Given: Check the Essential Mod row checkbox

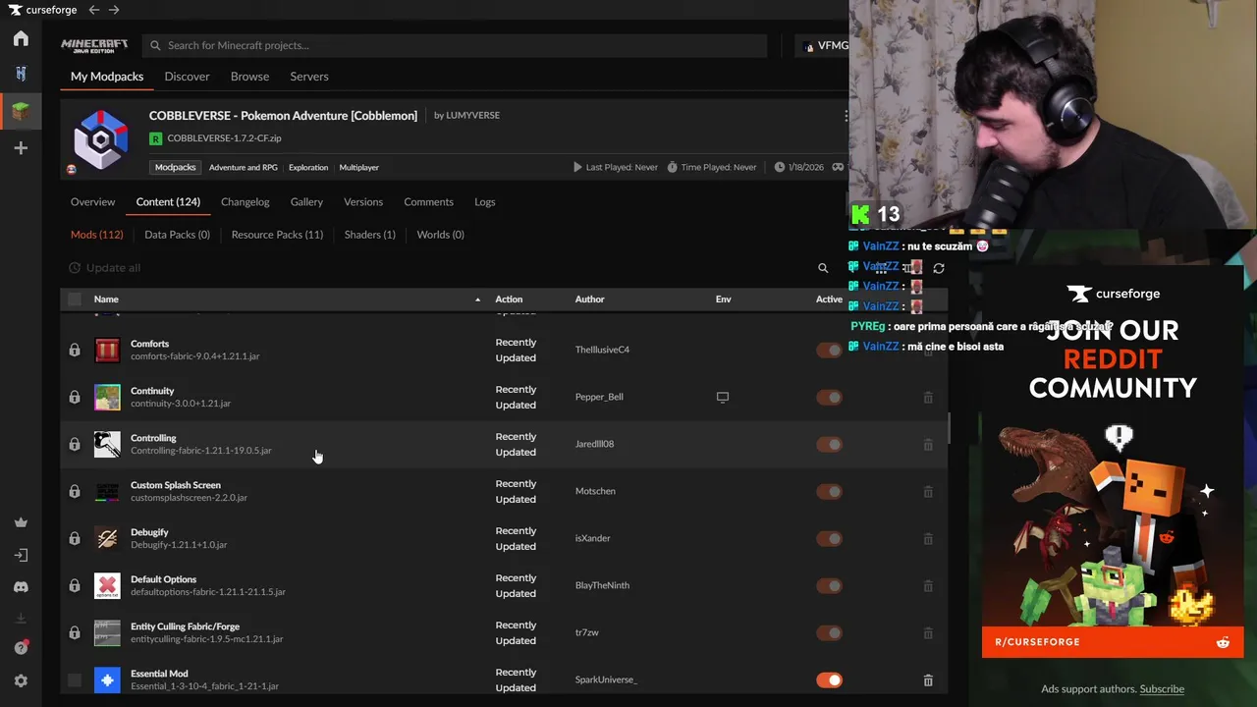Looking at the screenshot, I should click(x=75, y=680).
